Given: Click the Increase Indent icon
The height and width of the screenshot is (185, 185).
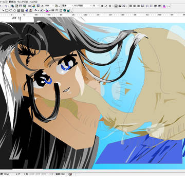Looking at the screenshot, I should 159,6.
